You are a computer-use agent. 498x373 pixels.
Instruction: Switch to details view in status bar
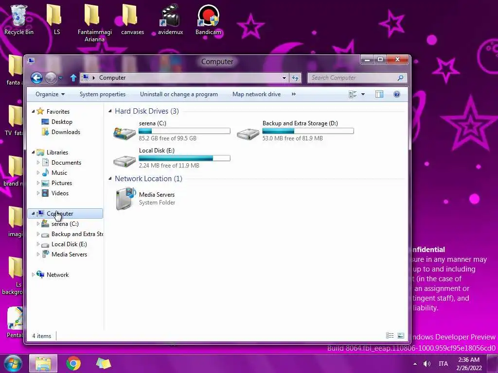(x=390, y=336)
